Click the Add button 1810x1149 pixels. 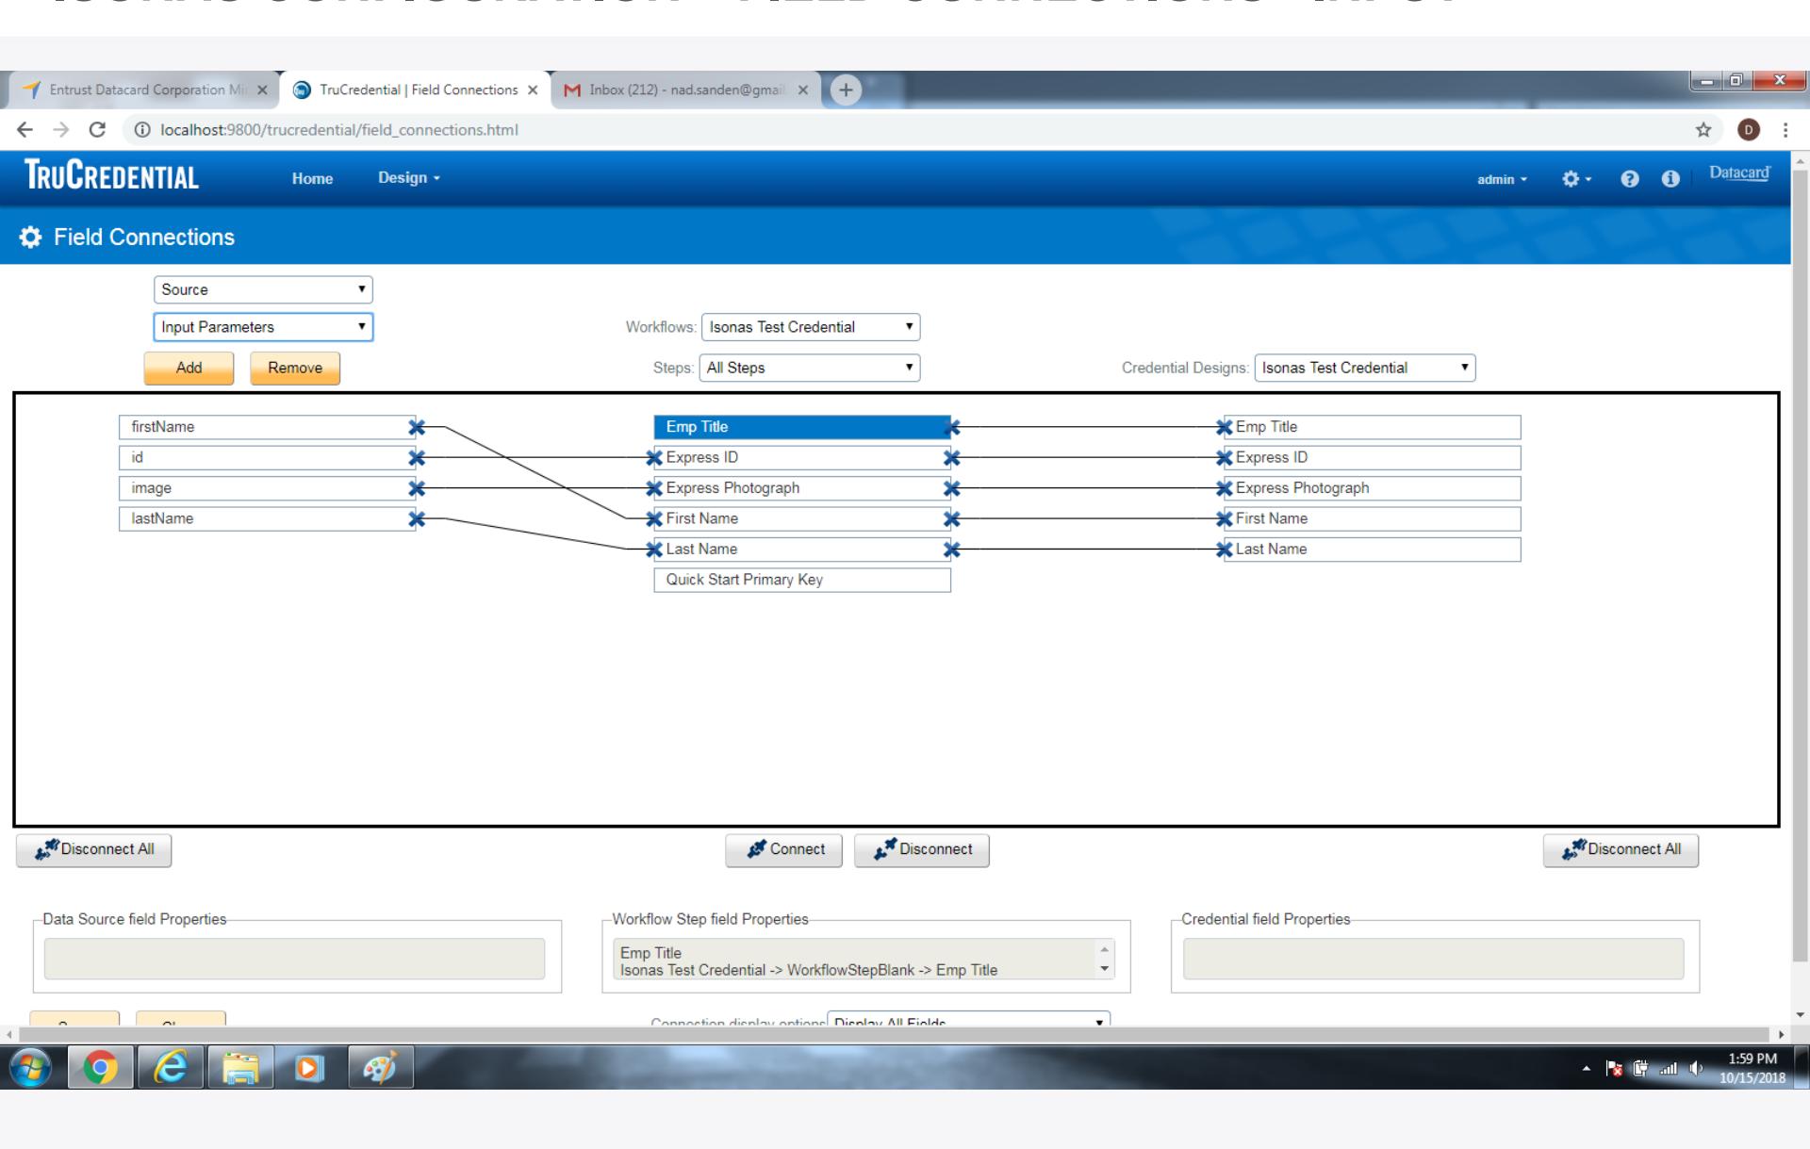189,368
